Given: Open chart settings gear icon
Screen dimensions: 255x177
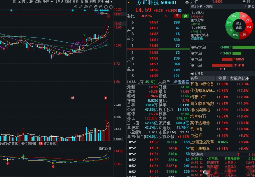Looking at the screenshot, I should tap(75, 7).
